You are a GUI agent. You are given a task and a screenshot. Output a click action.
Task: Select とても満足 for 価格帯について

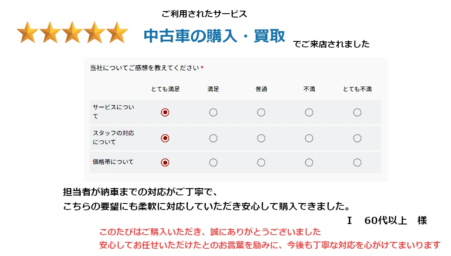(x=165, y=163)
